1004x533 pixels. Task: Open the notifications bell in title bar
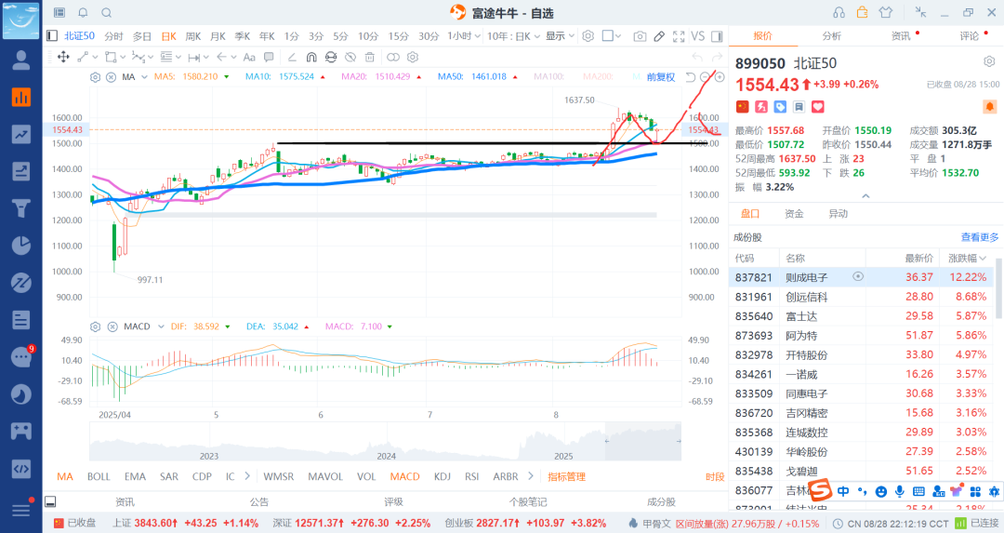(x=84, y=13)
